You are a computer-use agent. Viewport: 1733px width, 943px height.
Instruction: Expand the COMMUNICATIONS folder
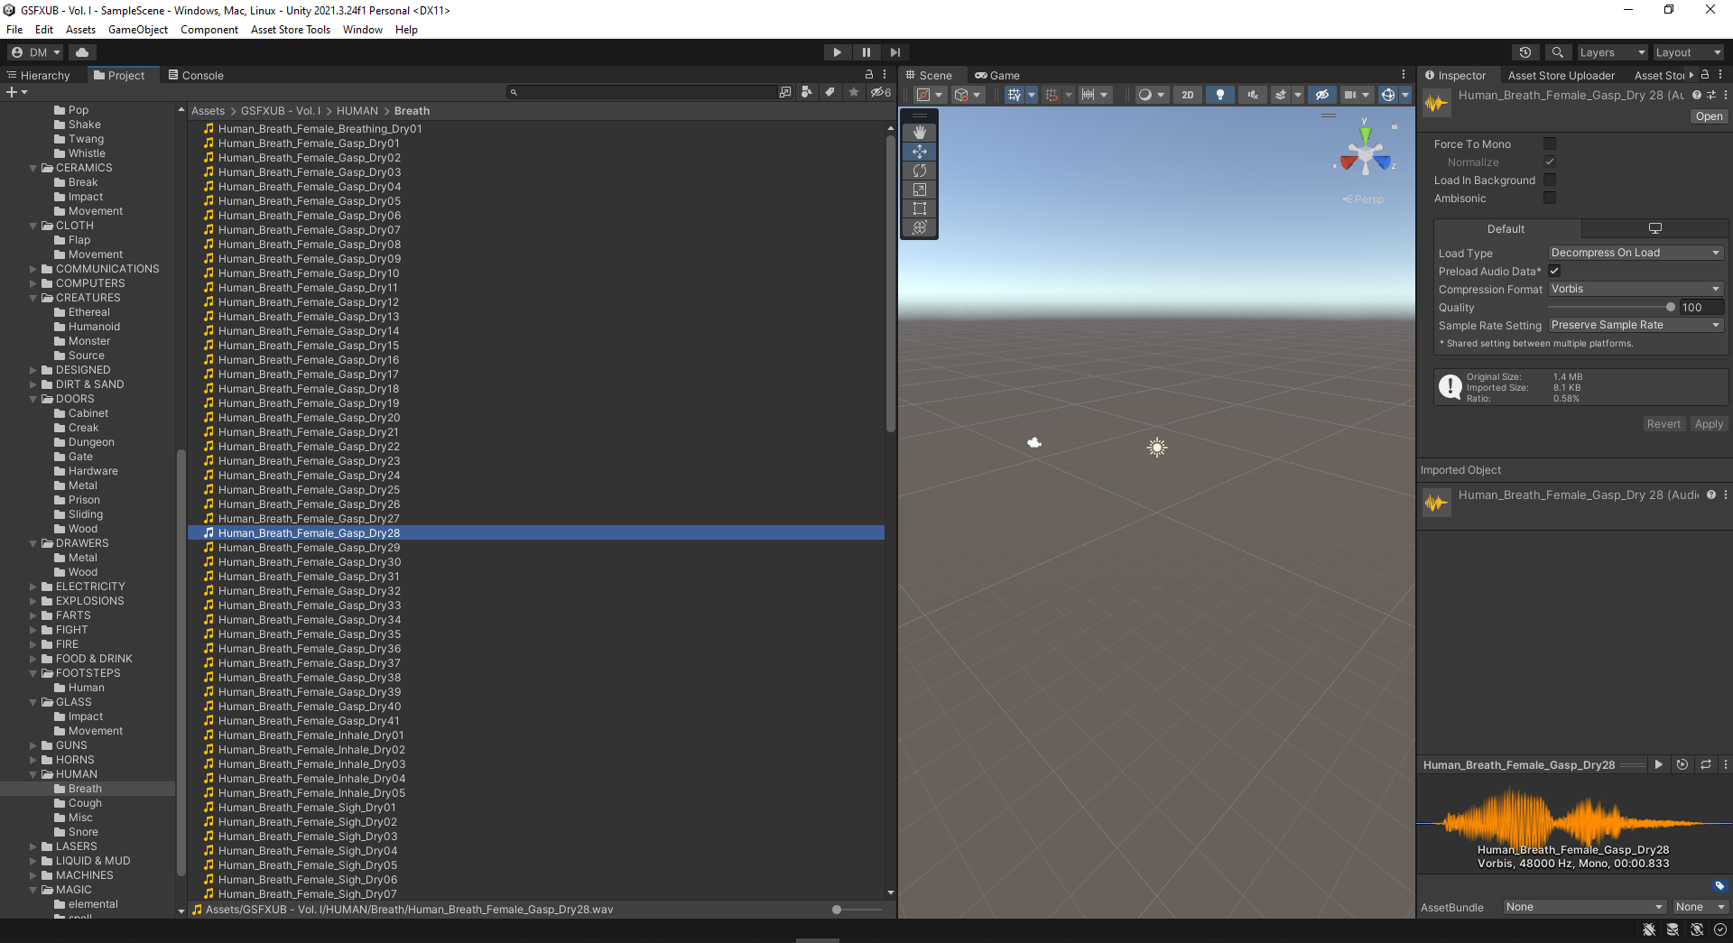coord(33,269)
